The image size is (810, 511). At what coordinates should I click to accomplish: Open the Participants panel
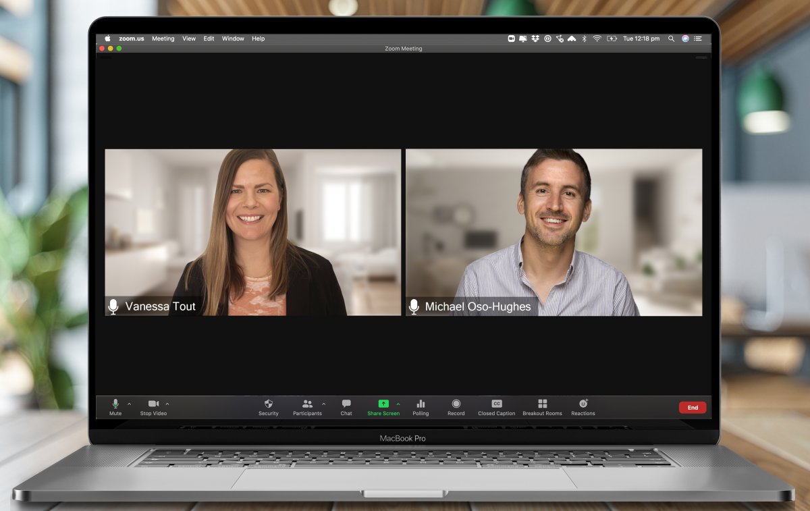[x=307, y=404]
